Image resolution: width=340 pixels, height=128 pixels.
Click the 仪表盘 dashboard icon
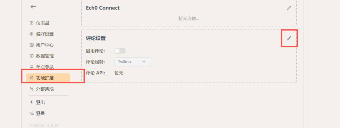[31, 23]
